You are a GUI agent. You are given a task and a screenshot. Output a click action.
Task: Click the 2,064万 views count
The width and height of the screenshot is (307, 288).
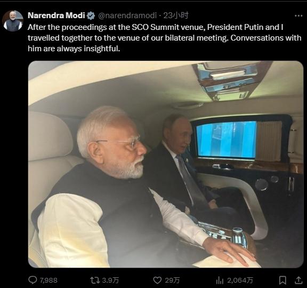tap(240, 280)
